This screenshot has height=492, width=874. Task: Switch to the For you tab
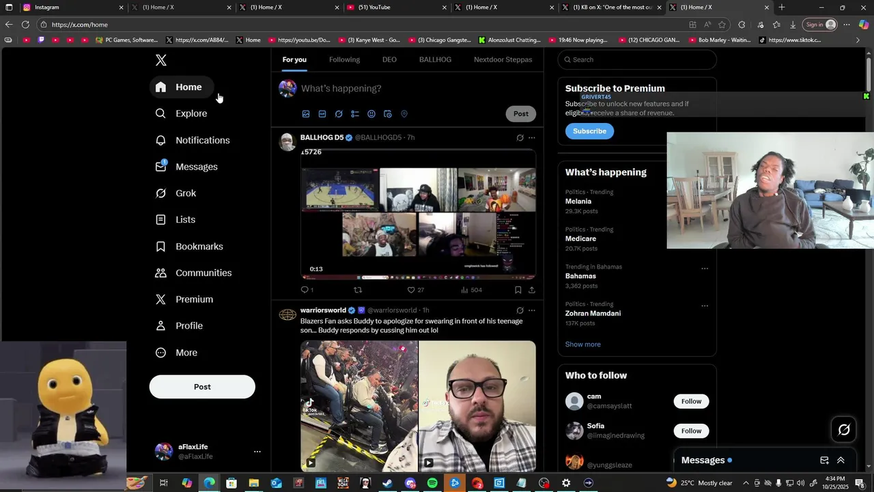(x=294, y=59)
